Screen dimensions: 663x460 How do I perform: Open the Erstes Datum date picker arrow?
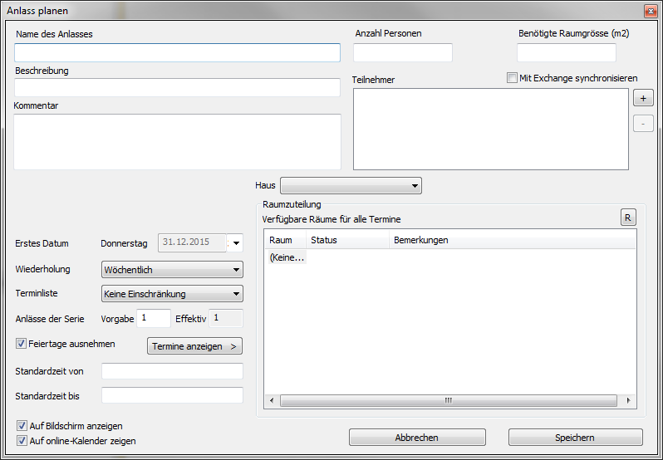tap(236, 243)
